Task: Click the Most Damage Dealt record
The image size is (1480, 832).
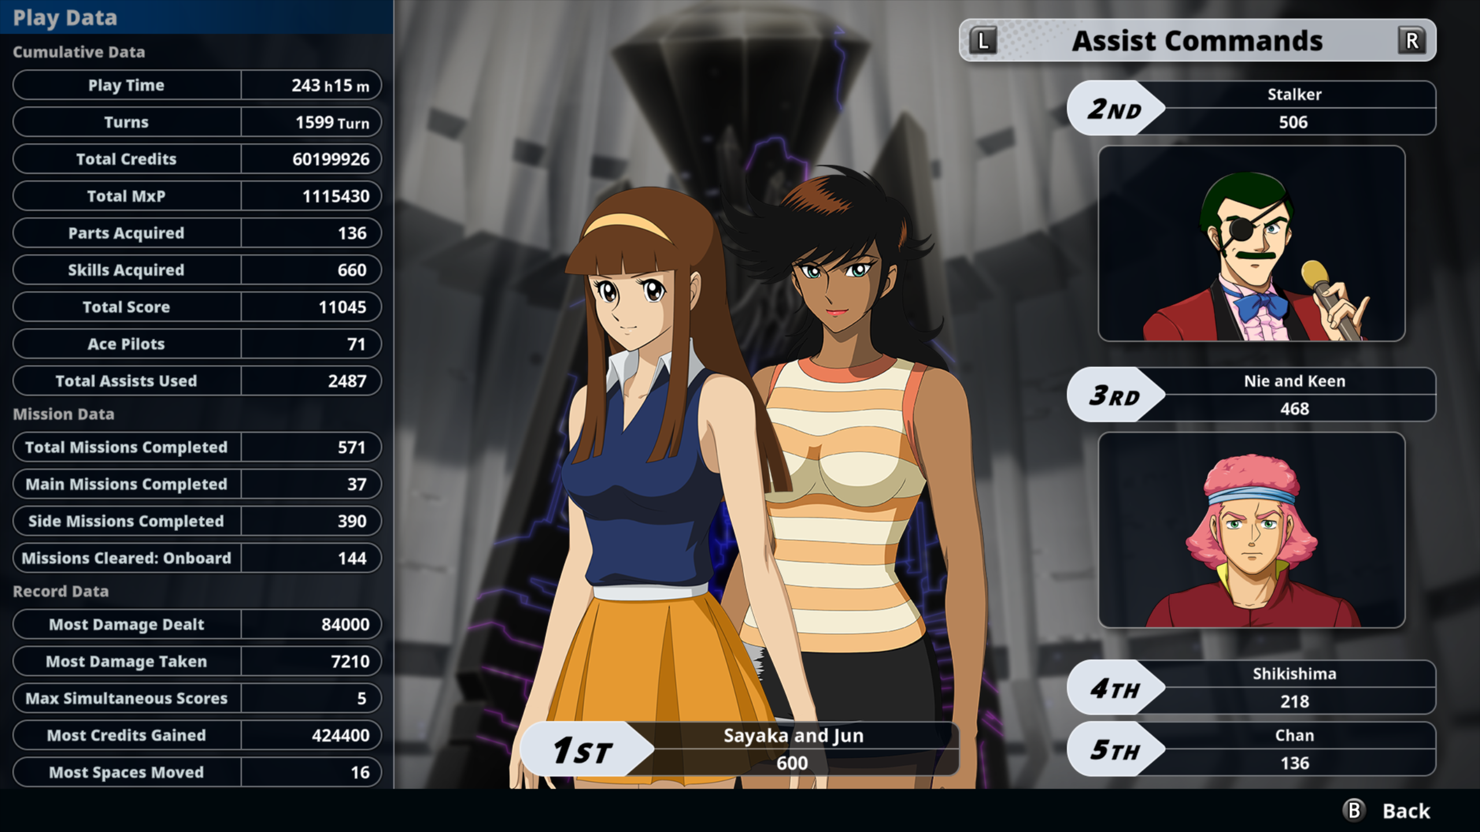Action: (x=197, y=625)
